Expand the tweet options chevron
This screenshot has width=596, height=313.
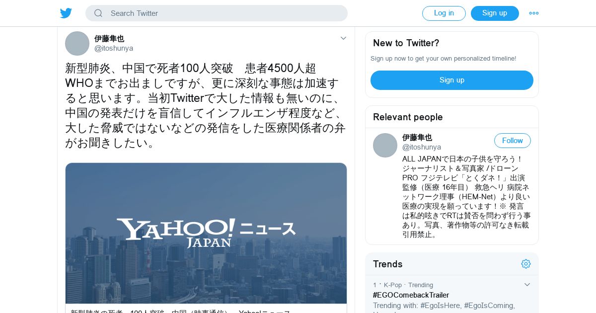coord(343,38)
